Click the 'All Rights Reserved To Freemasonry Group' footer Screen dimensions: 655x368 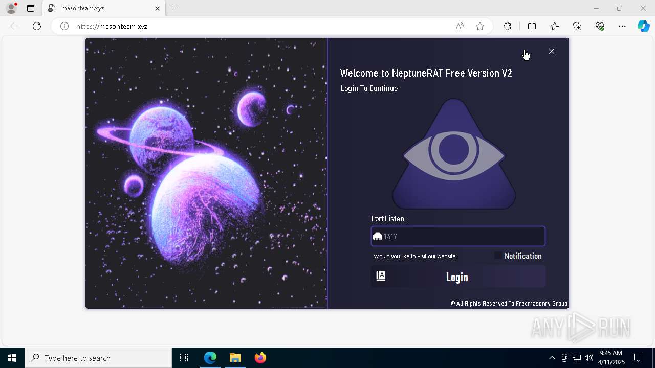[509, 303]
